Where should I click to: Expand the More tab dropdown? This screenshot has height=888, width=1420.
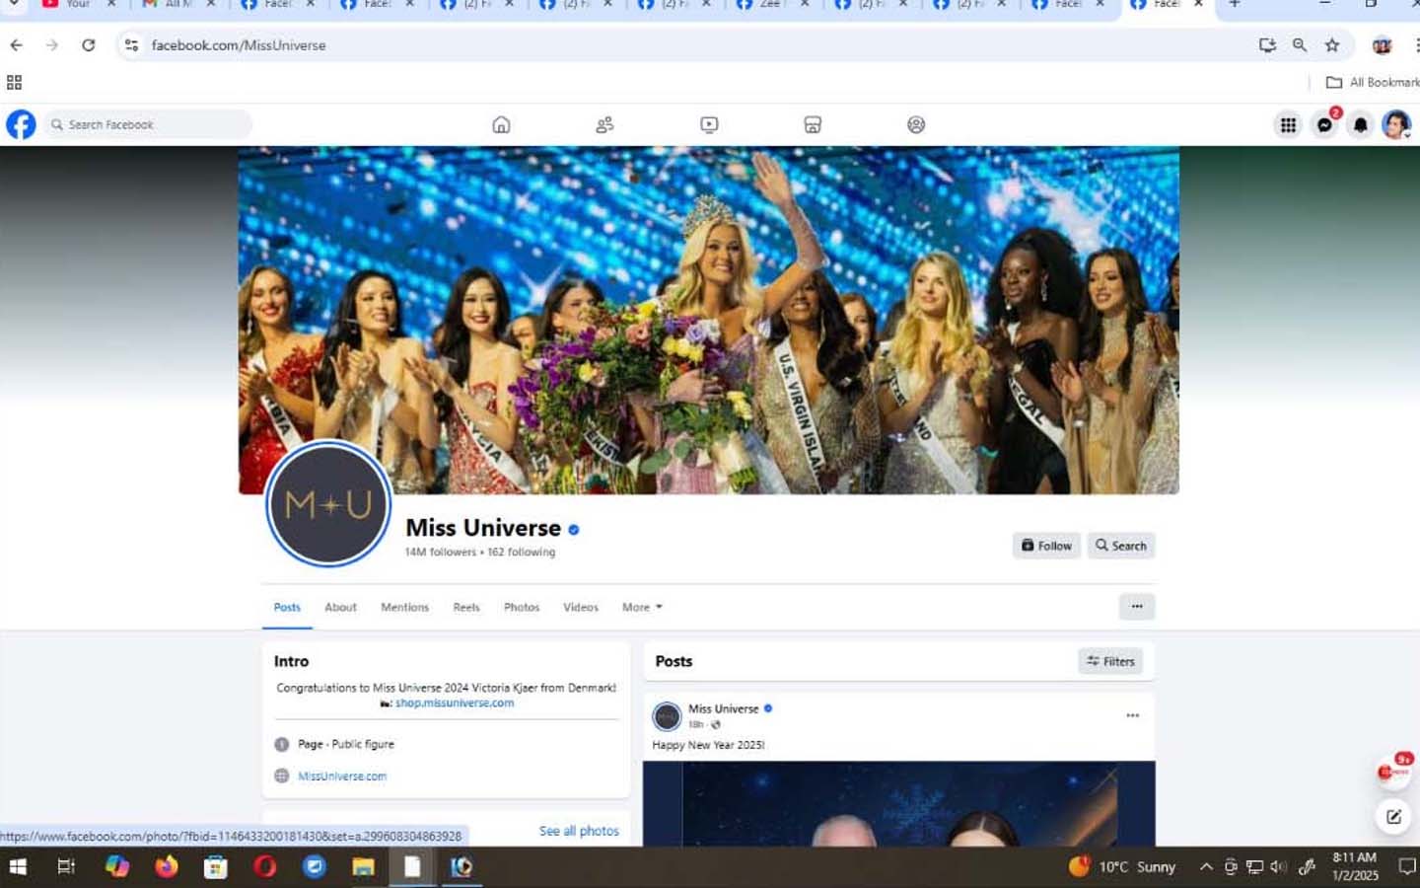click(x=642, y=608)
